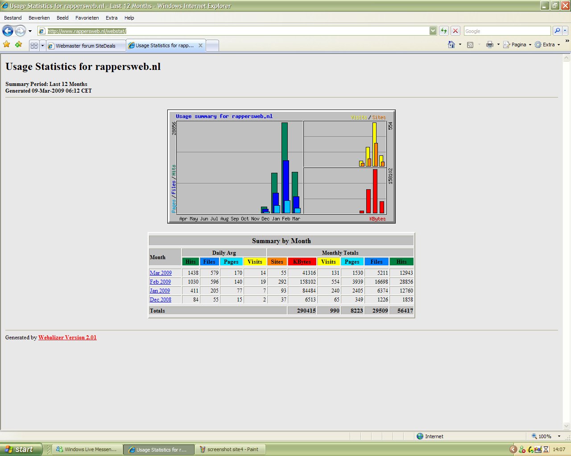Click the system clock 14:07
This screenshot has width=571, height=456.
pyautogui.click(x=559, y=449)
